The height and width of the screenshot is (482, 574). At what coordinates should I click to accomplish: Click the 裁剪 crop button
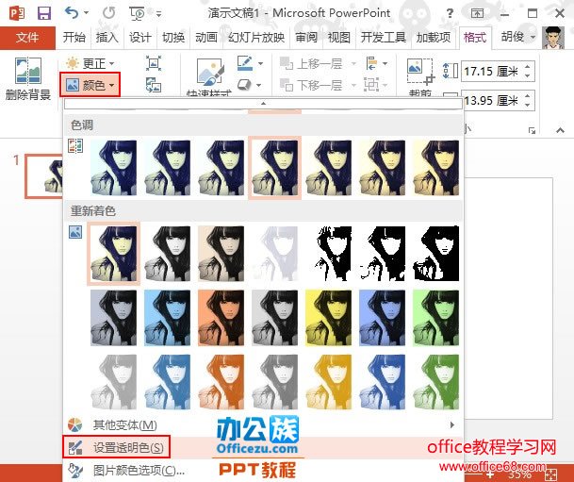[x=420, y=77]
